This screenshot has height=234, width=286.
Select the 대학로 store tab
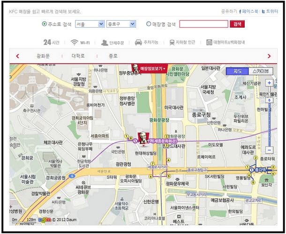click(x=78, y=56)
